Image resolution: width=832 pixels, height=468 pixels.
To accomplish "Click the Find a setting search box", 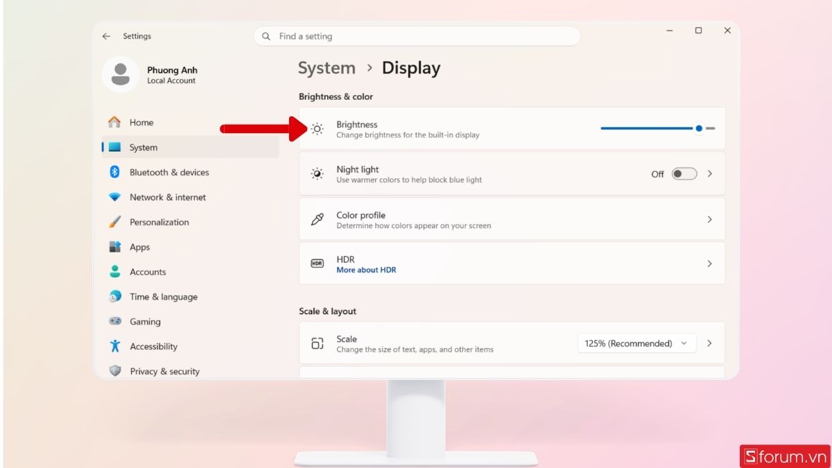I will (x=416, y=35).
